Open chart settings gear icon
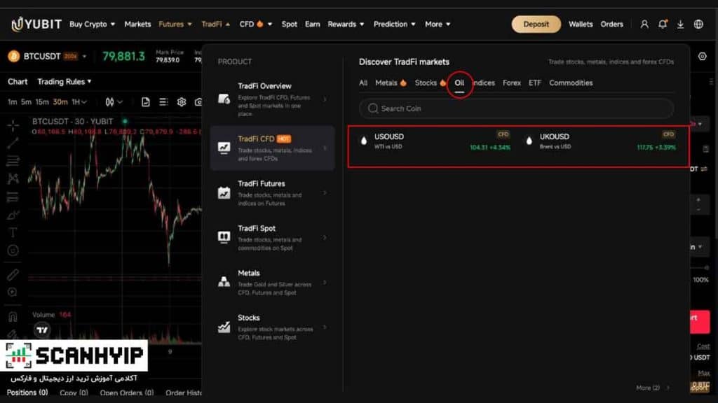718x403 pixels. [182, 102]
